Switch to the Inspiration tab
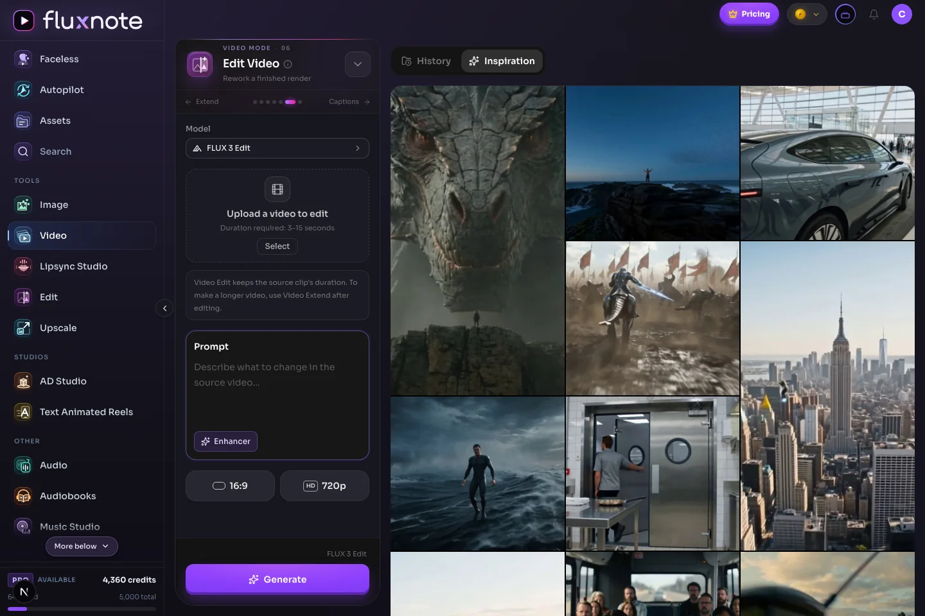The height and width of the screenshot is (616, 925). tap(502, 61)
